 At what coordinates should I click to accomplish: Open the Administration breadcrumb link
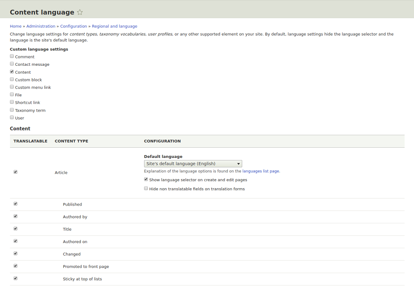[41, 26]
